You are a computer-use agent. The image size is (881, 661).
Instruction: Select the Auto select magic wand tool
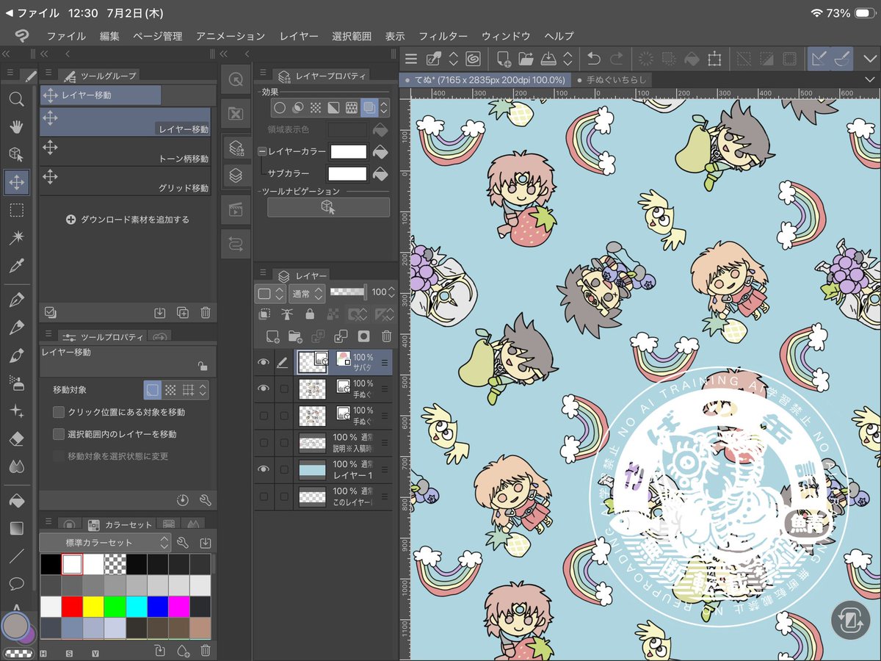(x=16, y=238)
